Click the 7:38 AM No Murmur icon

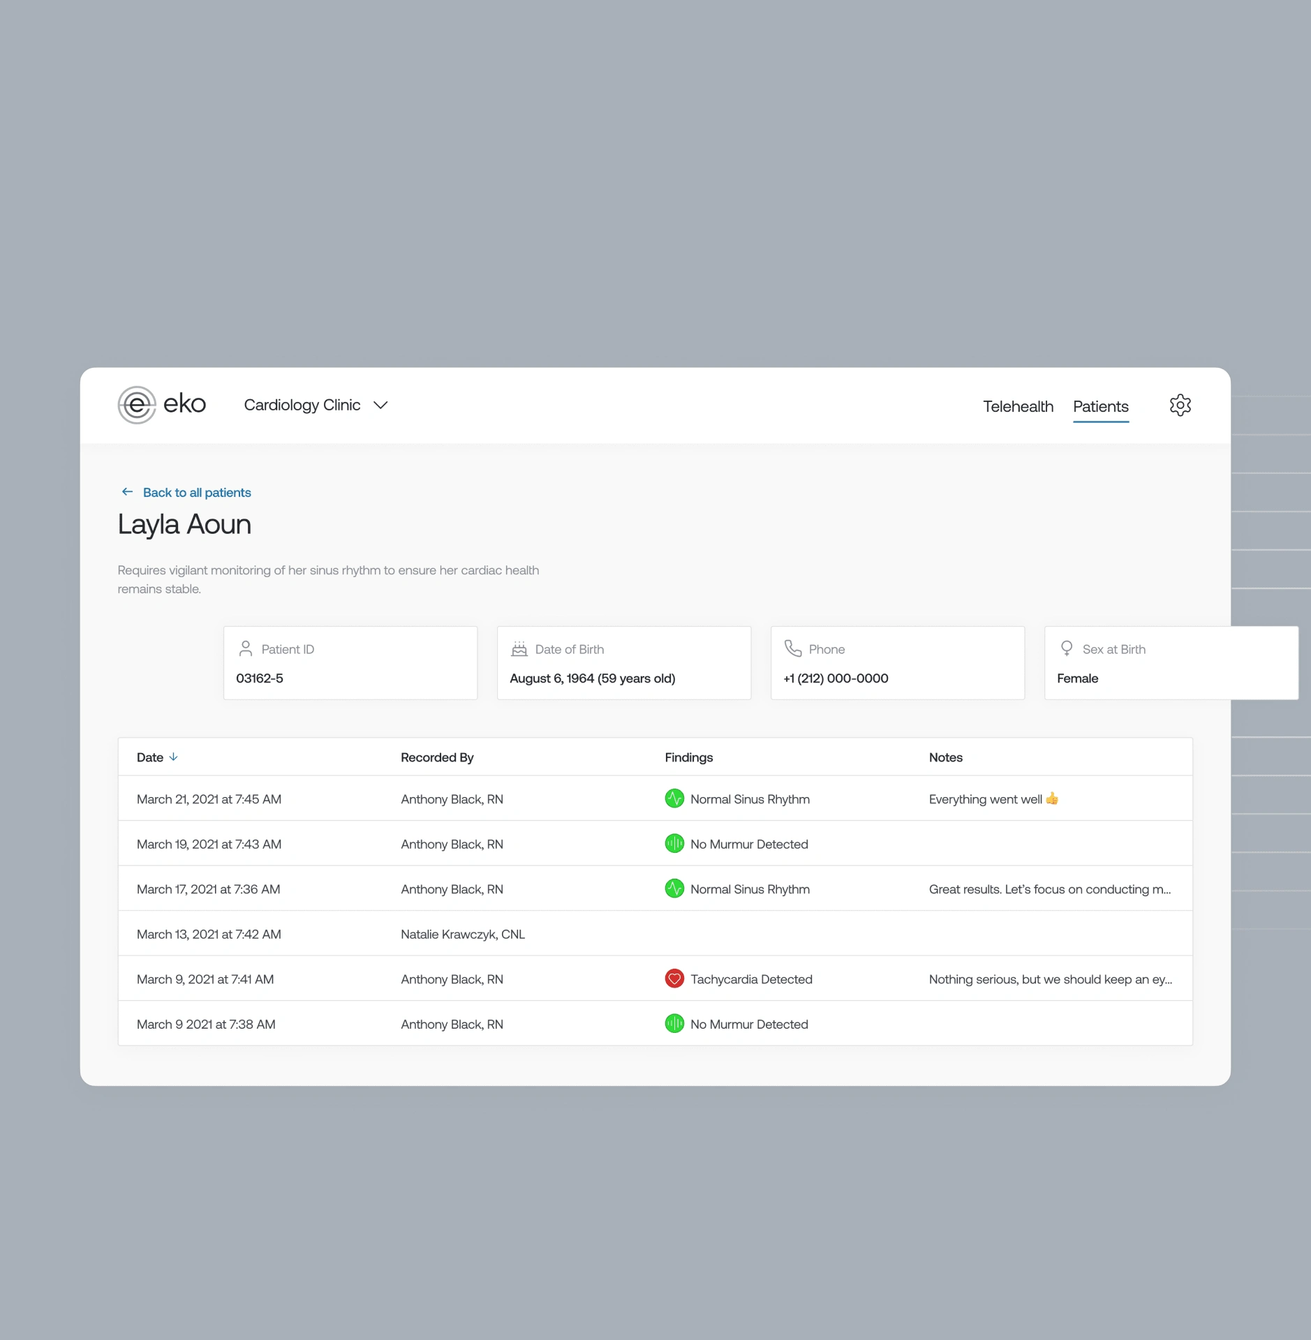tap(674, 1024)
